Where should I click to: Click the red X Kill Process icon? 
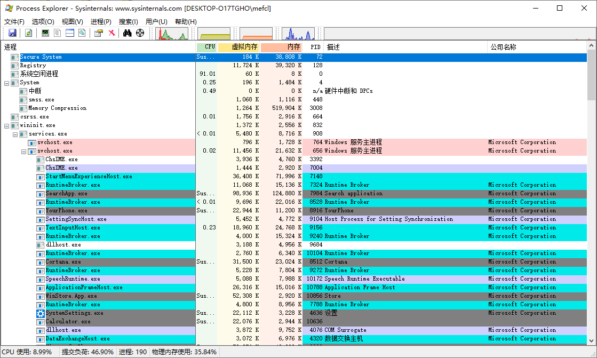click(x=112, y=33)
